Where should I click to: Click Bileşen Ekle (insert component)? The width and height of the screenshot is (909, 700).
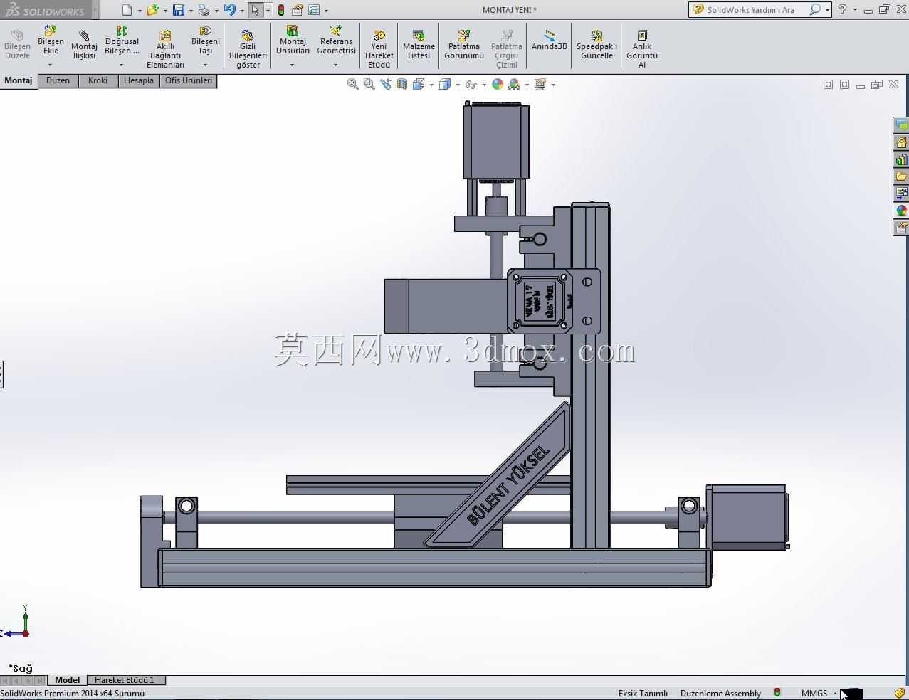(51, 41)
